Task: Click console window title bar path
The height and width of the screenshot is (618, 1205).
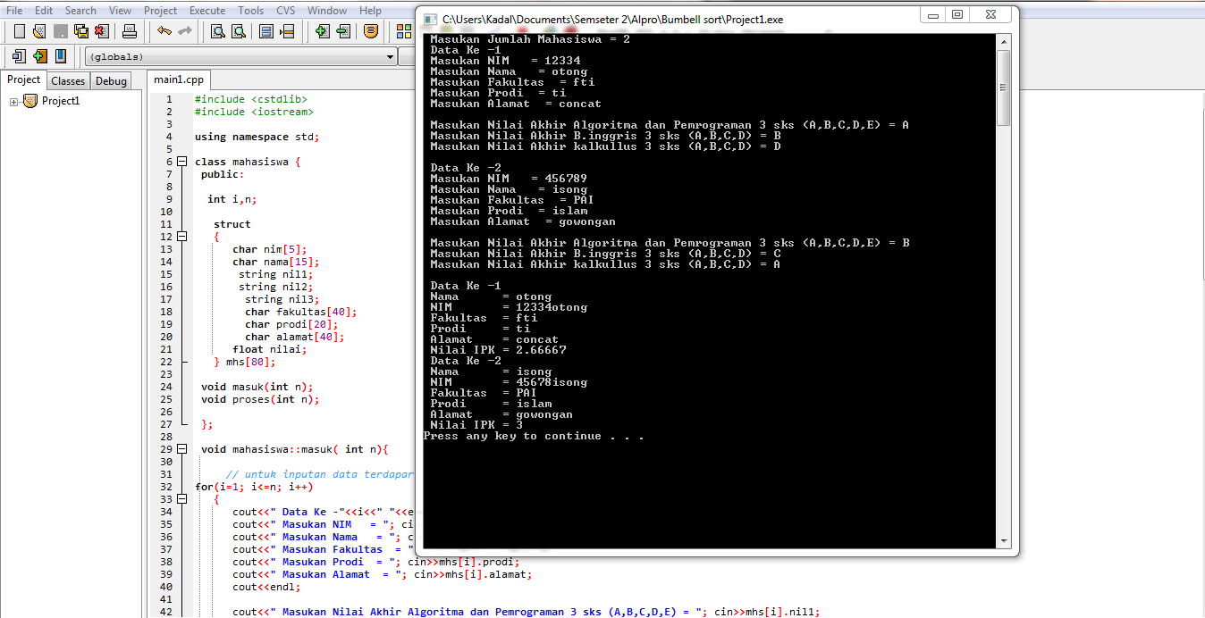Action: tap(612, 19)
